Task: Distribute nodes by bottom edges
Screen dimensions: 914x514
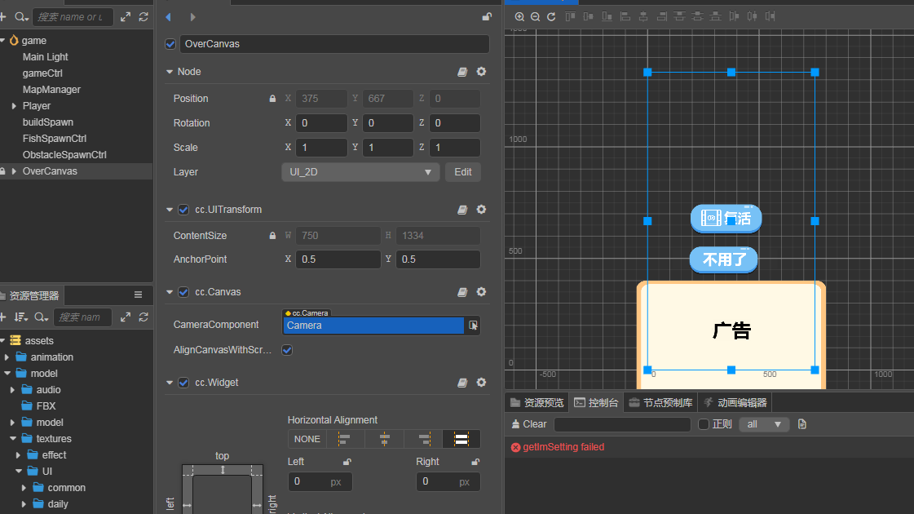Action: click(x=716, y=16)
